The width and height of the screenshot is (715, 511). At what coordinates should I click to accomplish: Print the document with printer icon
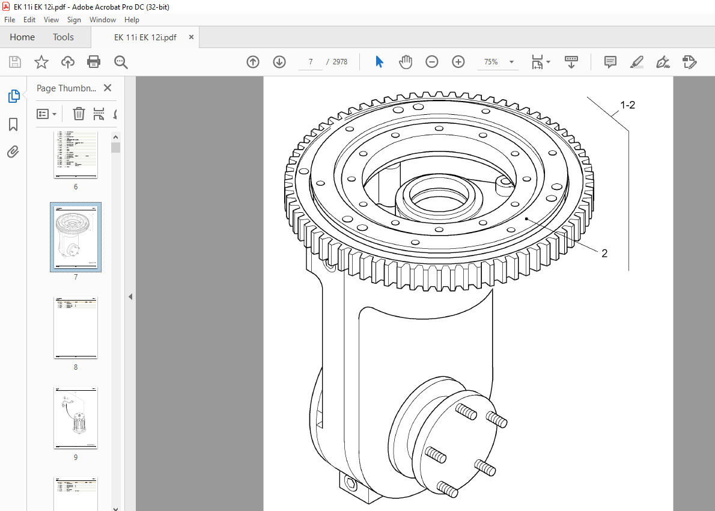point(94,62)
